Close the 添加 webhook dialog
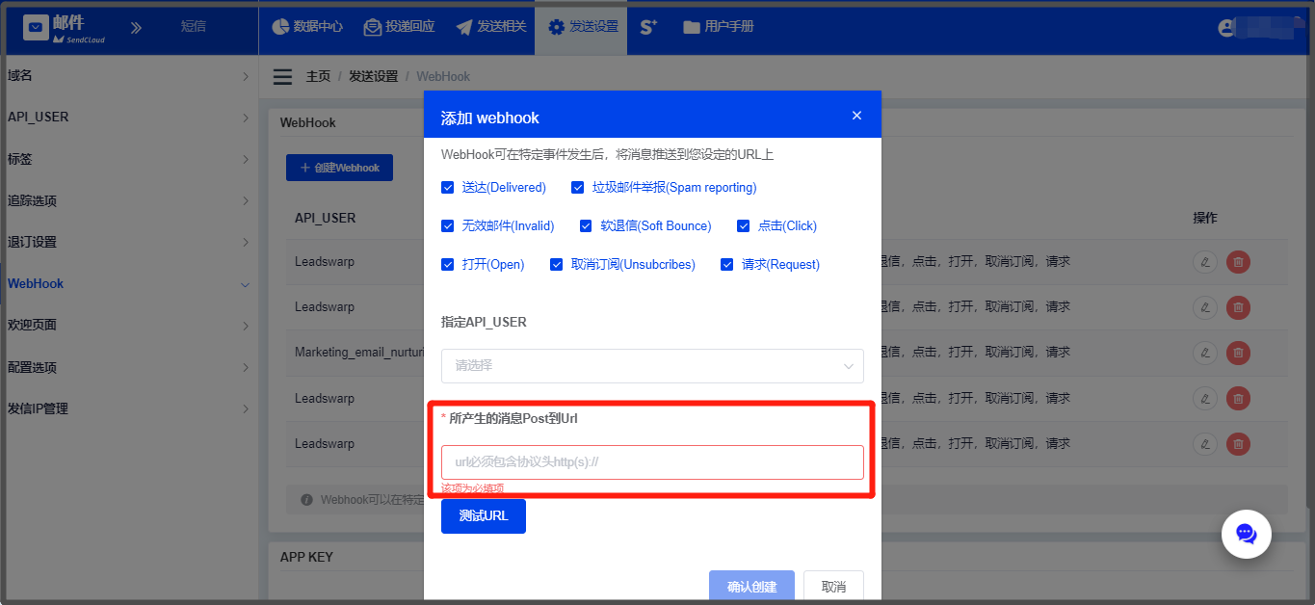1315x605 pixels. [x=856, y=116]
